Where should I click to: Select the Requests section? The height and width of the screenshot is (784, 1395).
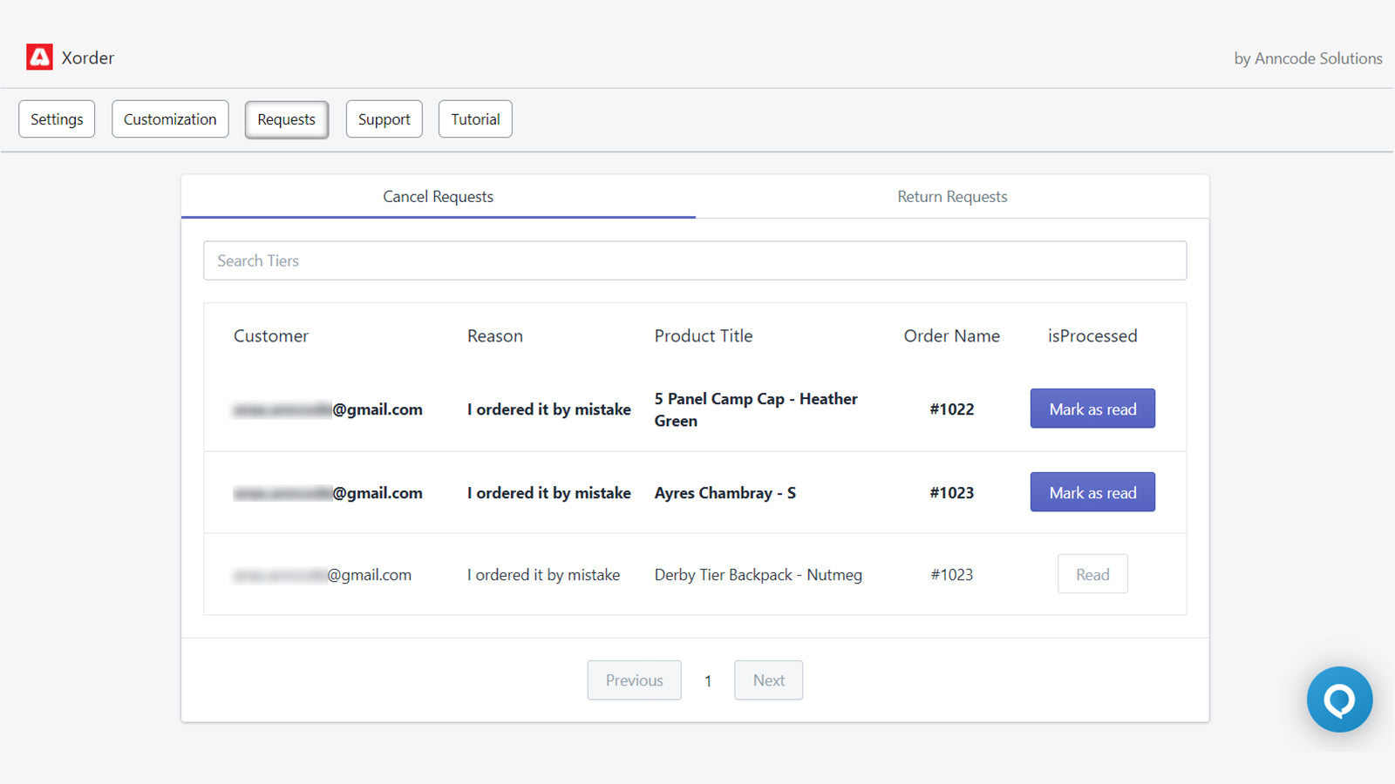(286, 119)
